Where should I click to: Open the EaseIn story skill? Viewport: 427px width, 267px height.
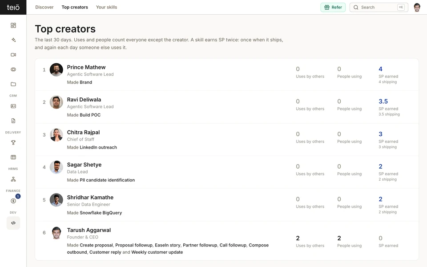[x=168, y=245]
